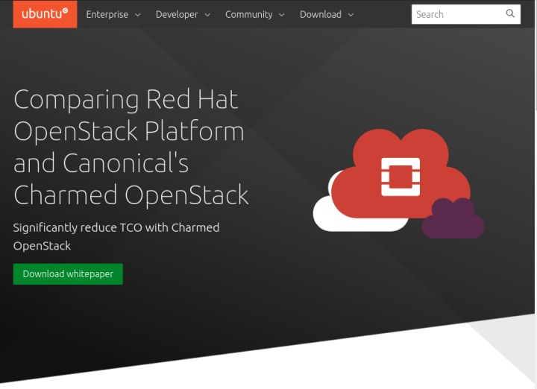537x389 pixels.
Task: Click the Ubuntu logo home link
Action: tap(45, 14)
